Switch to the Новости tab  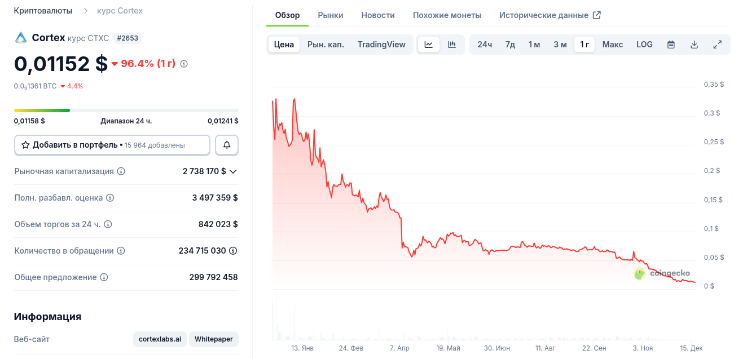[377, 15]
